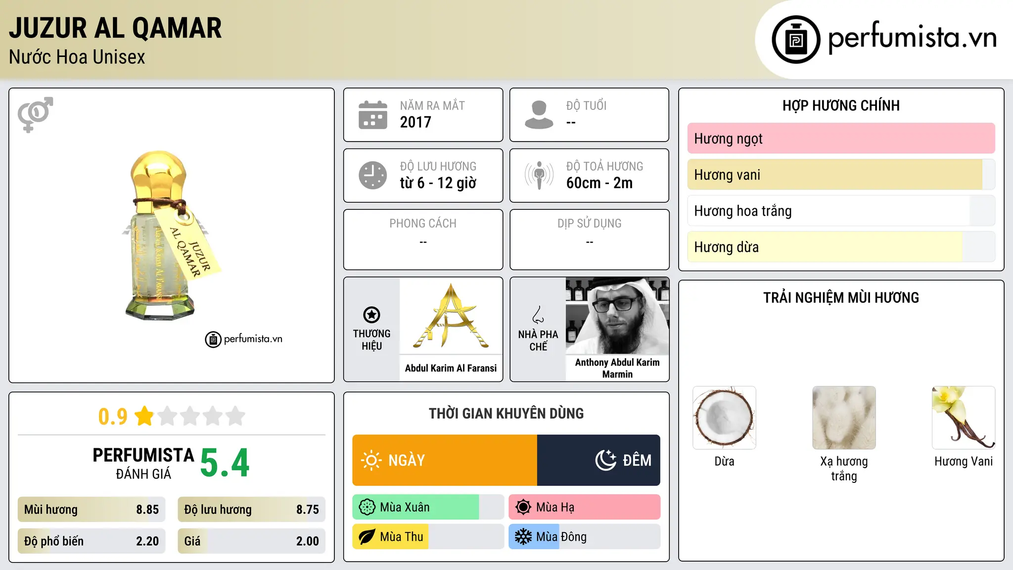Click the gold filled rating star
This screenshot has height=570, width=1013.
144,416
